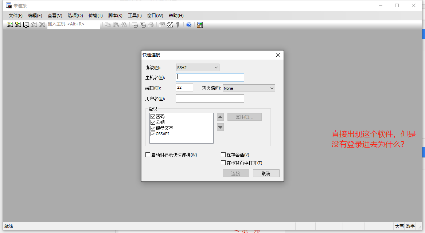Open the 查看(V) menu

click(x=55, y=16)
